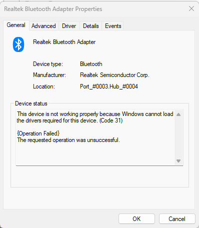Click the 'Bluetooth' device type value

coord(91,64)
